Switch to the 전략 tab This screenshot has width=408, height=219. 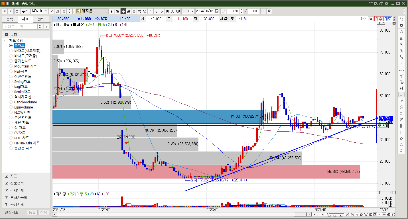point(41,19)
